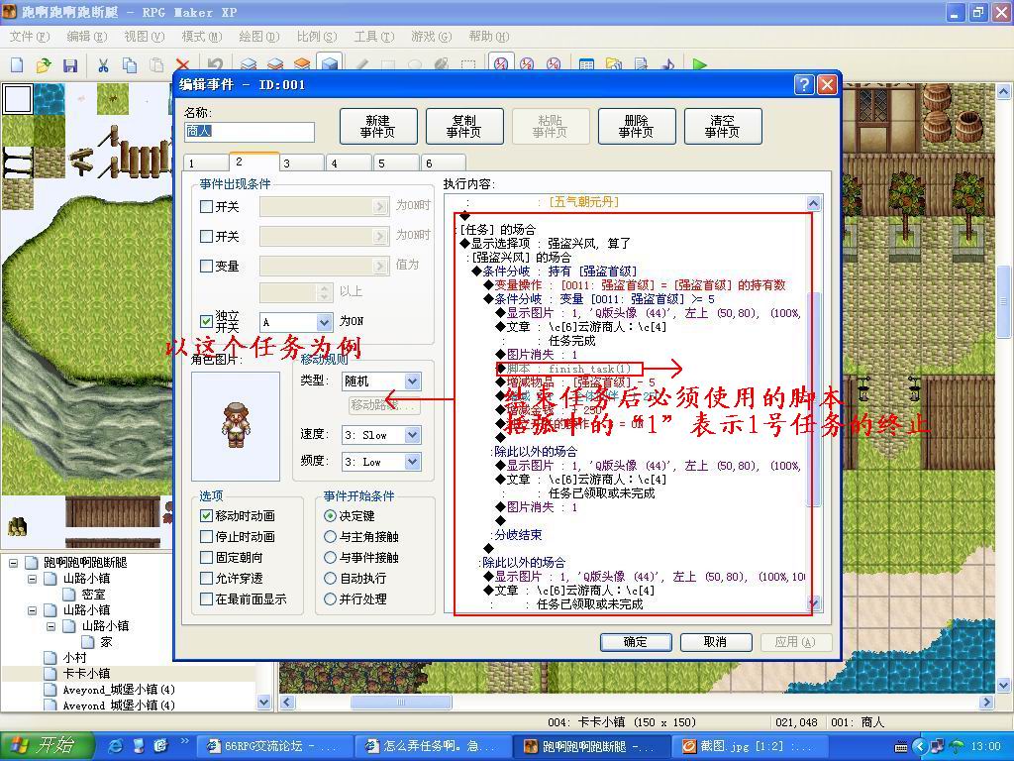Collapse the 山路小镇 node above 密室

tap(32, 579)
